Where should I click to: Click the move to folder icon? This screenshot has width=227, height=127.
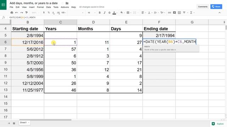pos(67,3)
